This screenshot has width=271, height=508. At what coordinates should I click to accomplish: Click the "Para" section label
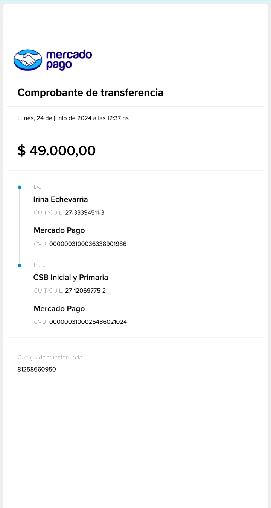[40, 265]
